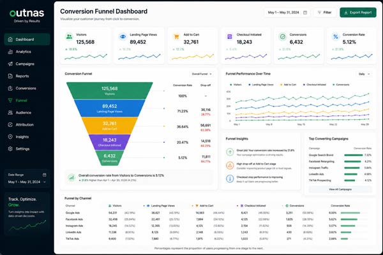This screenshot has width=383, height=255.
Task: Click the calendar icon in sidebar Date Range
Action: click(45, 175)
